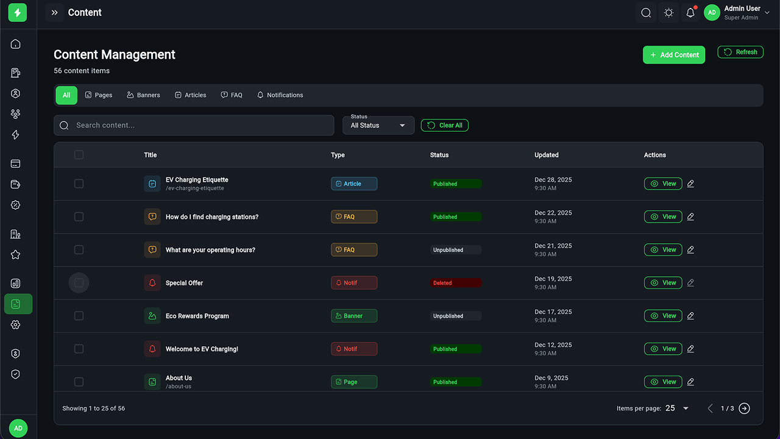Open the items per page dropdown
Viewport: 780px width, 439px height.
tap(677, 409)
